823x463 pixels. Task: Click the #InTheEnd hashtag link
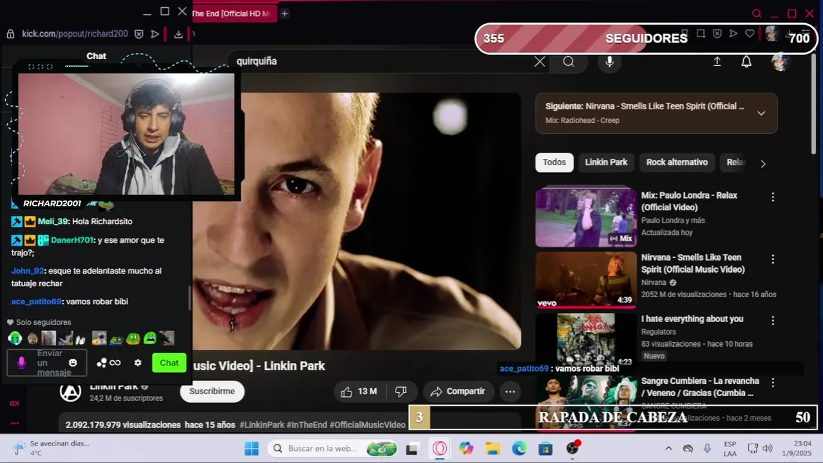tap(307, 425)
